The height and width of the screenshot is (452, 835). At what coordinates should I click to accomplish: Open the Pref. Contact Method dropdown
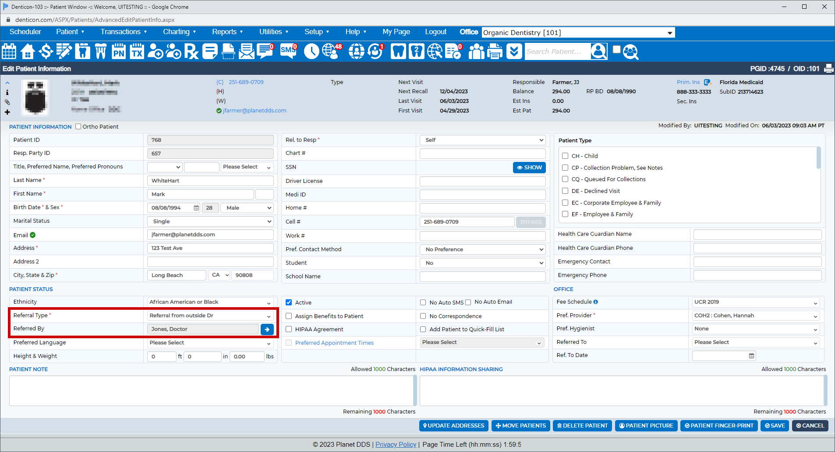(482, 249)
